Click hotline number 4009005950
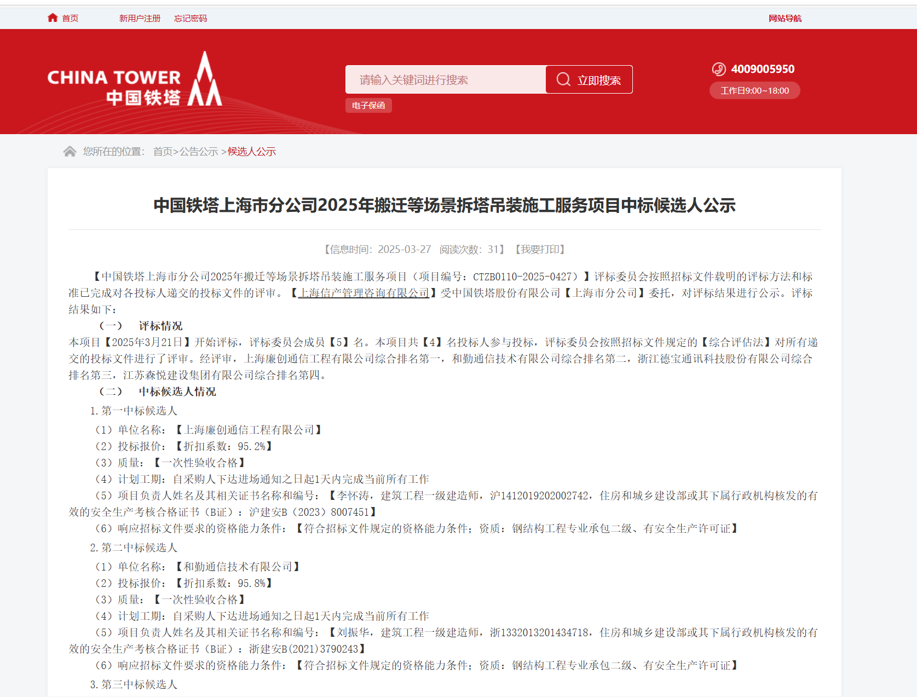Screen dimensions: 917x697 click(763, 69)
